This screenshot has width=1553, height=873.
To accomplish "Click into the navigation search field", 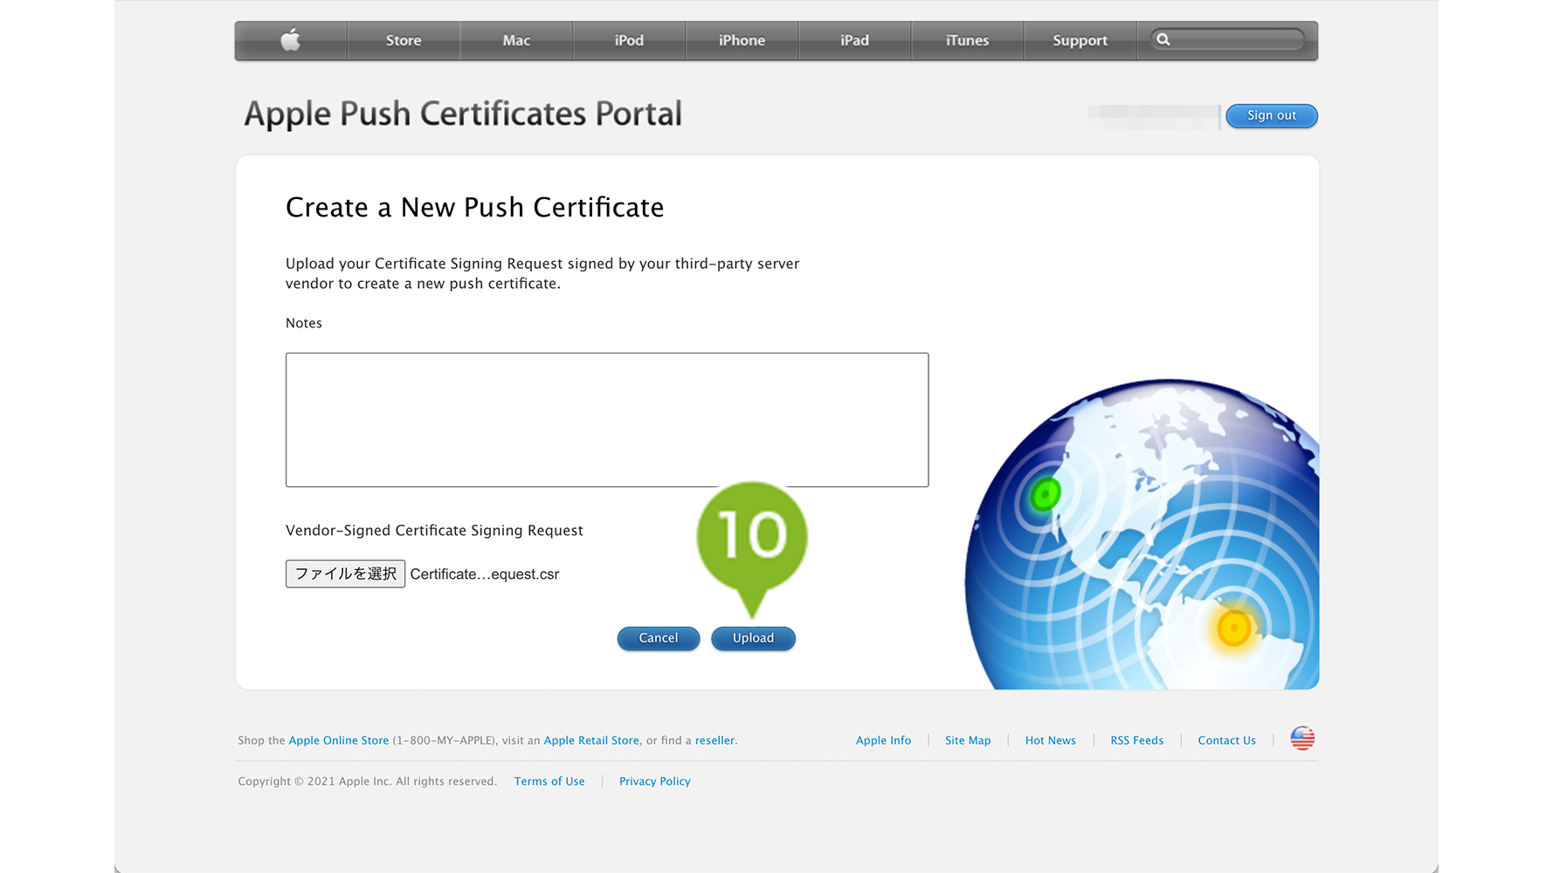I will tap(1227, 39).
